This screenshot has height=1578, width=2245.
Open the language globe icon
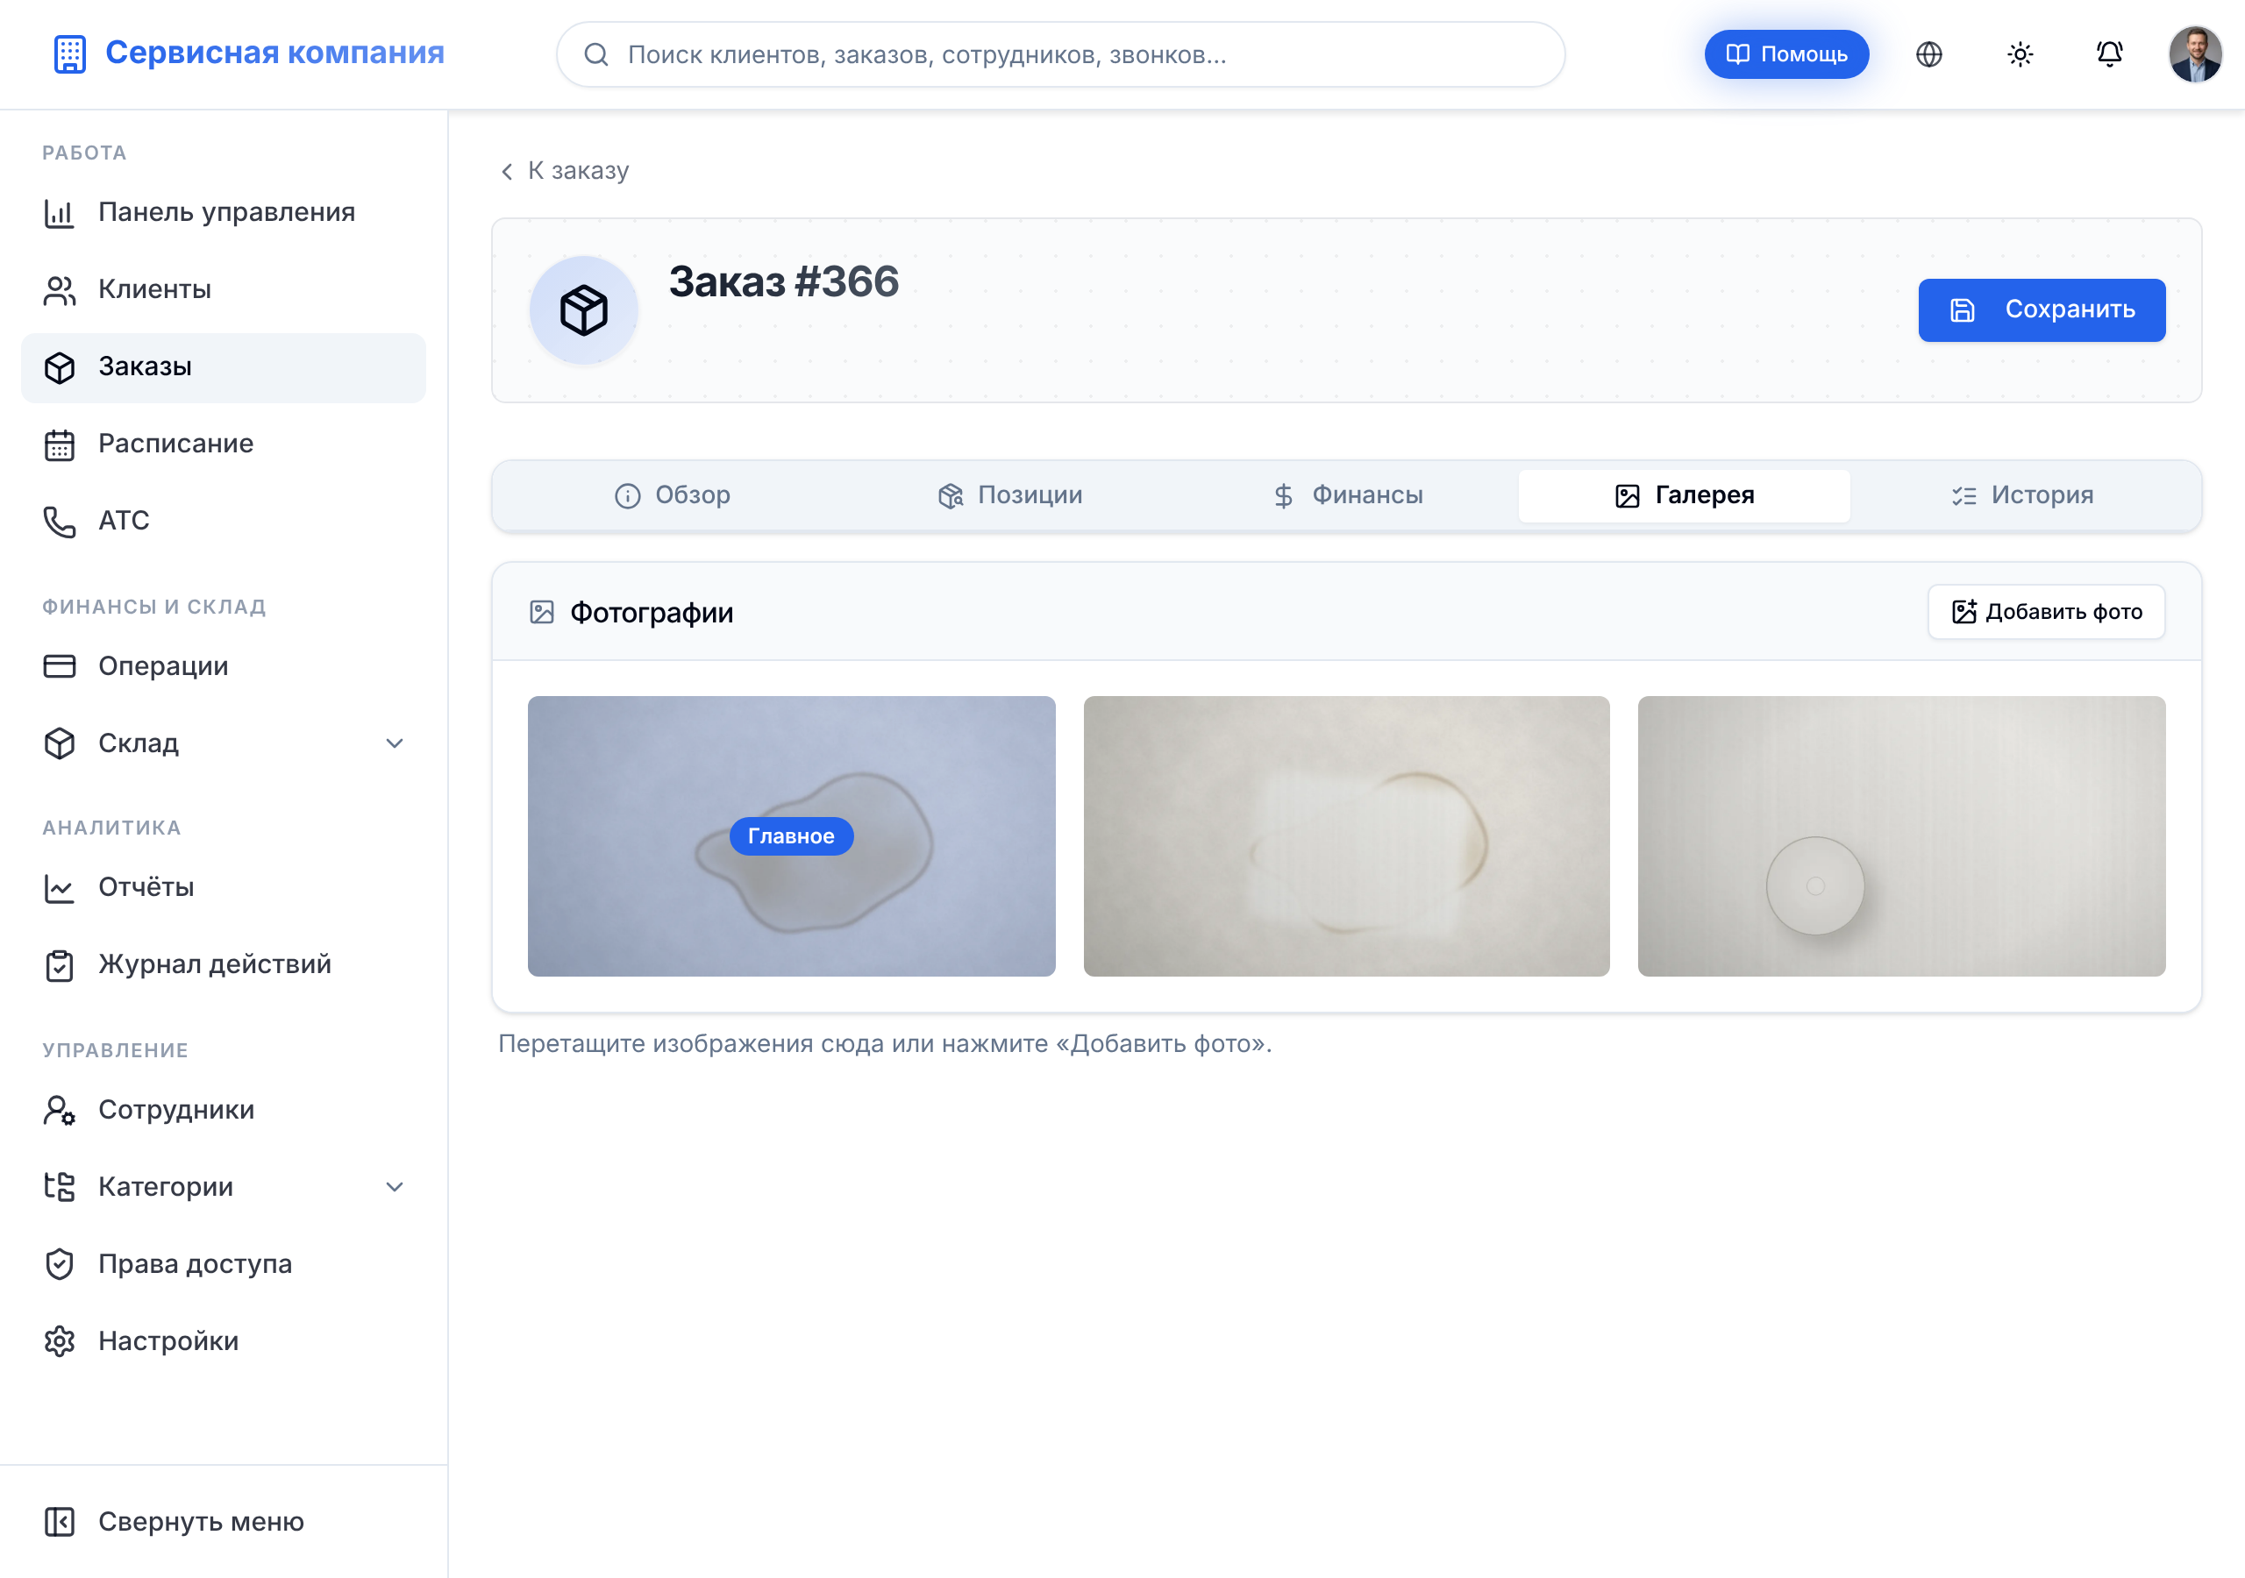(1928, 54)
